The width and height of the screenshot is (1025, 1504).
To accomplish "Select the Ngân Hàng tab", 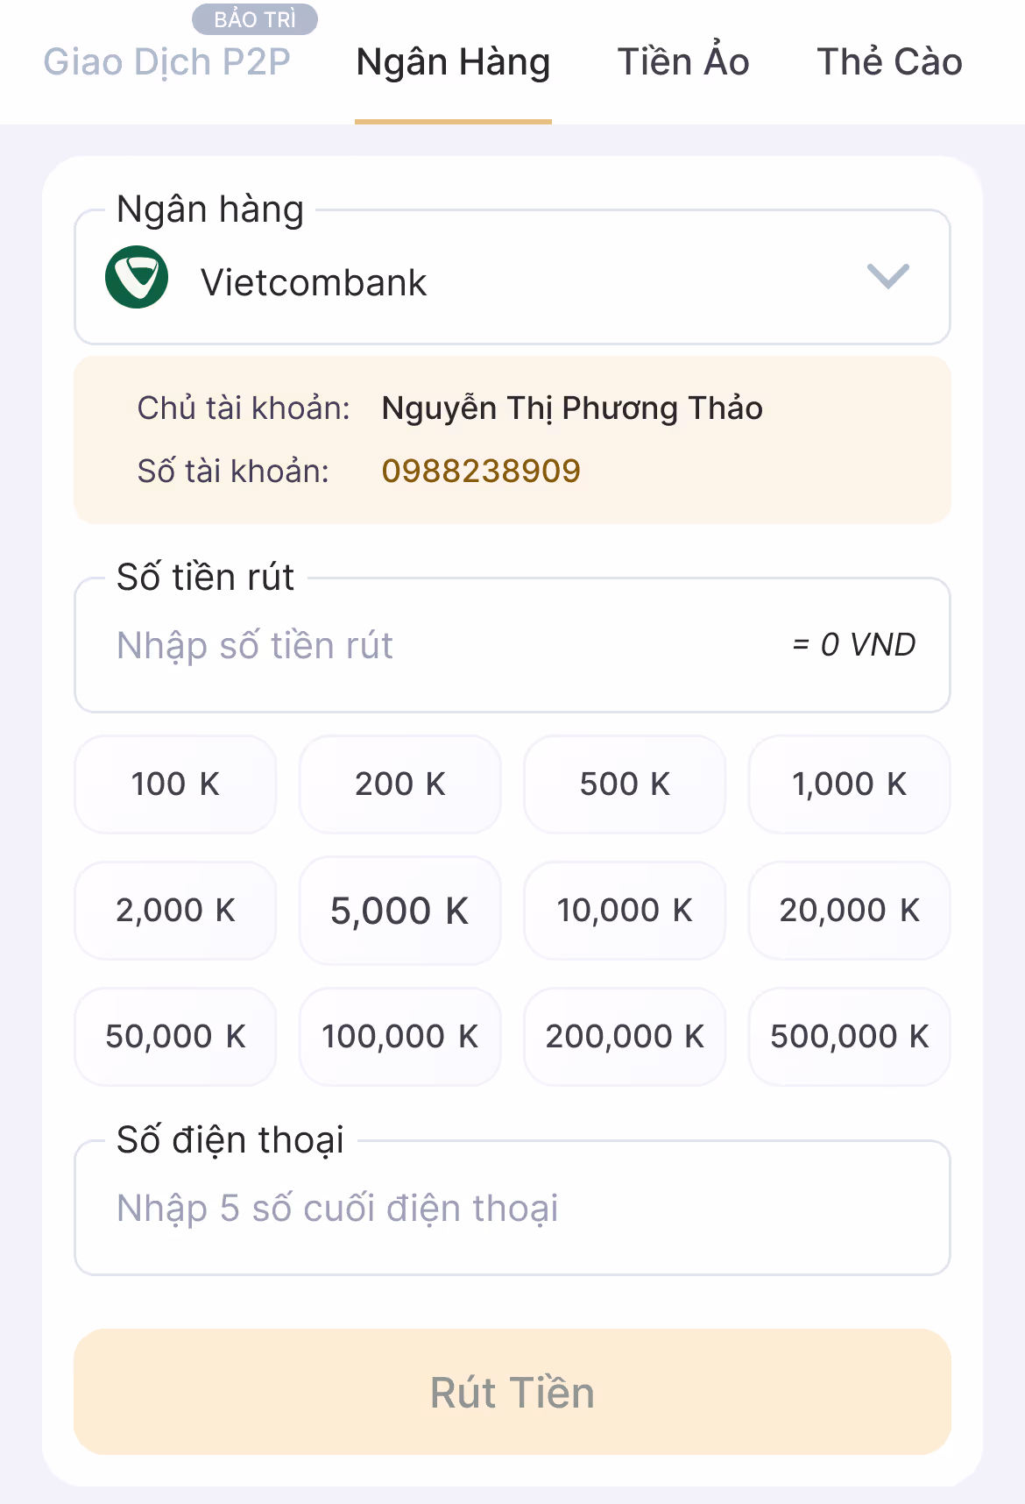I will click(453, 62).
